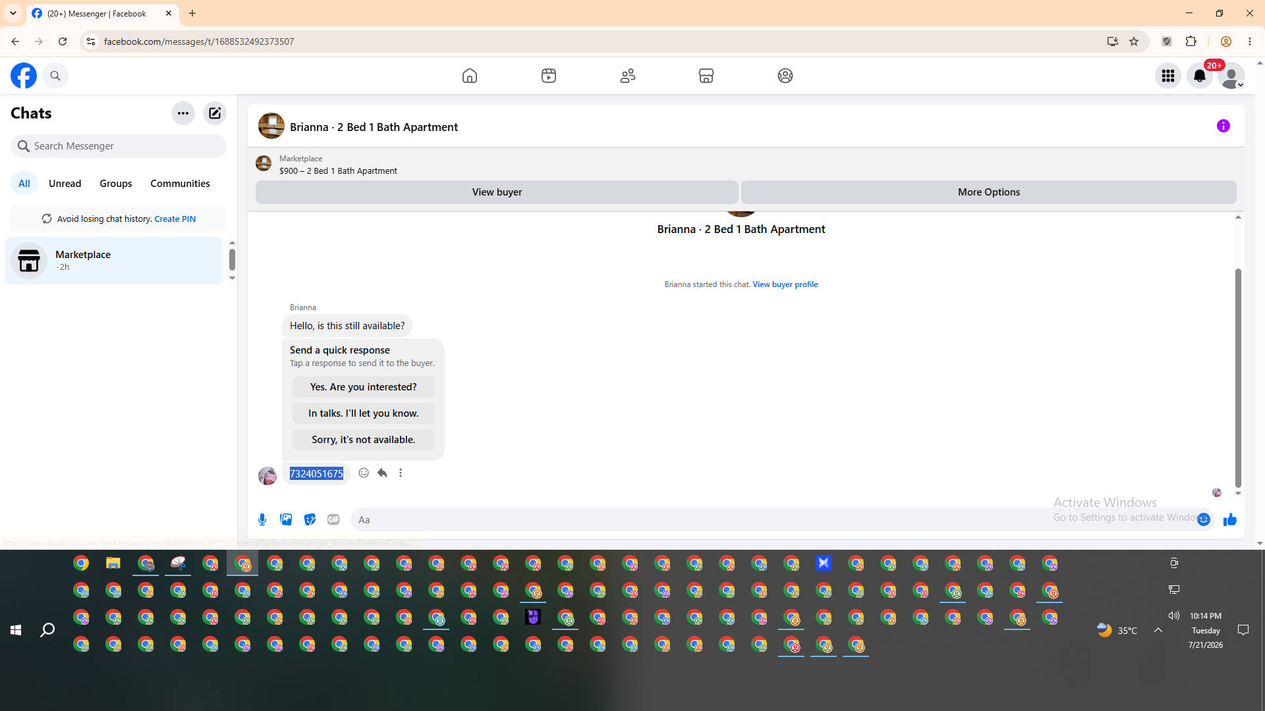The image size is (1265, 711).
Task: Click the Facebook search magnifier icon
Action: coord(55,76)
